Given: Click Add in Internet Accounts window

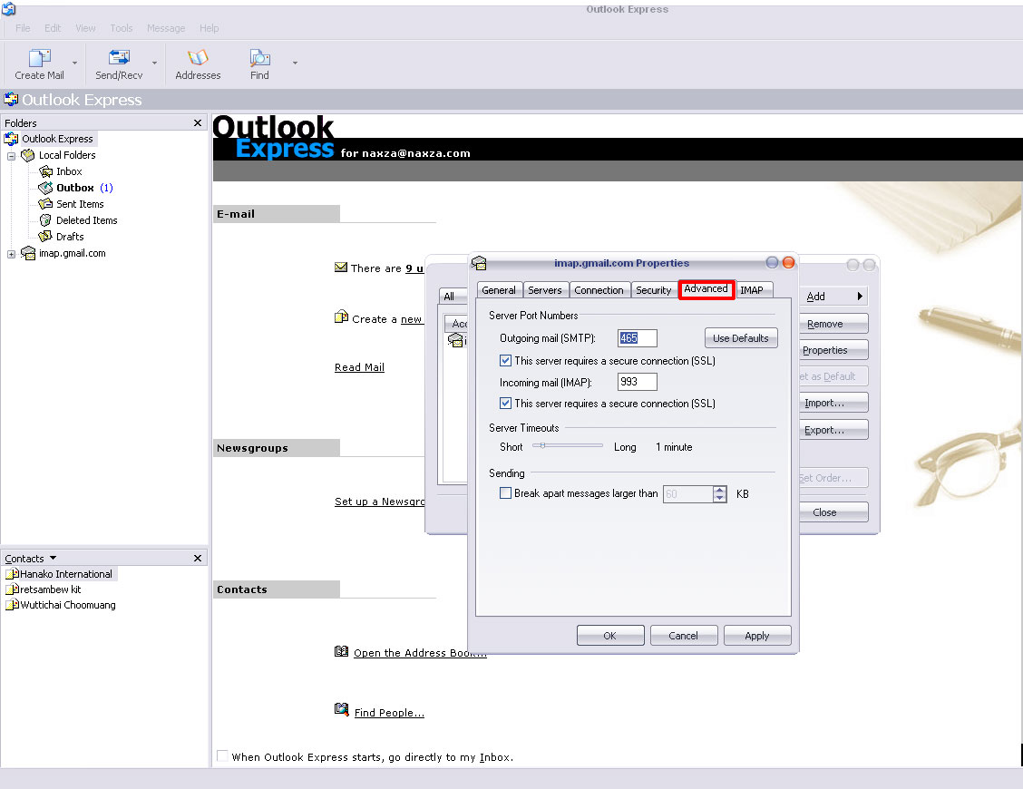Looking at the screenshot, I should click(834, 297).
